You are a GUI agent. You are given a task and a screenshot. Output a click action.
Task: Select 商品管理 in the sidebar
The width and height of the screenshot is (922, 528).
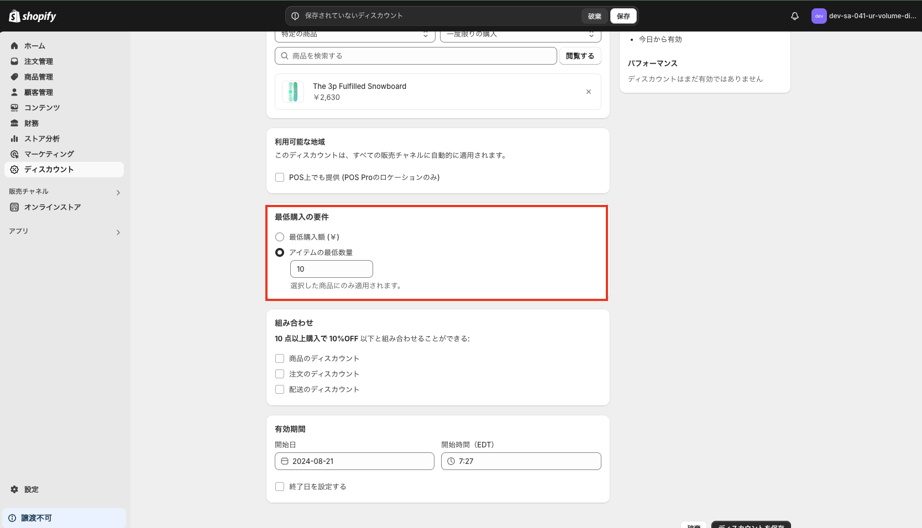pyautogui.click(x=39, y=77)
